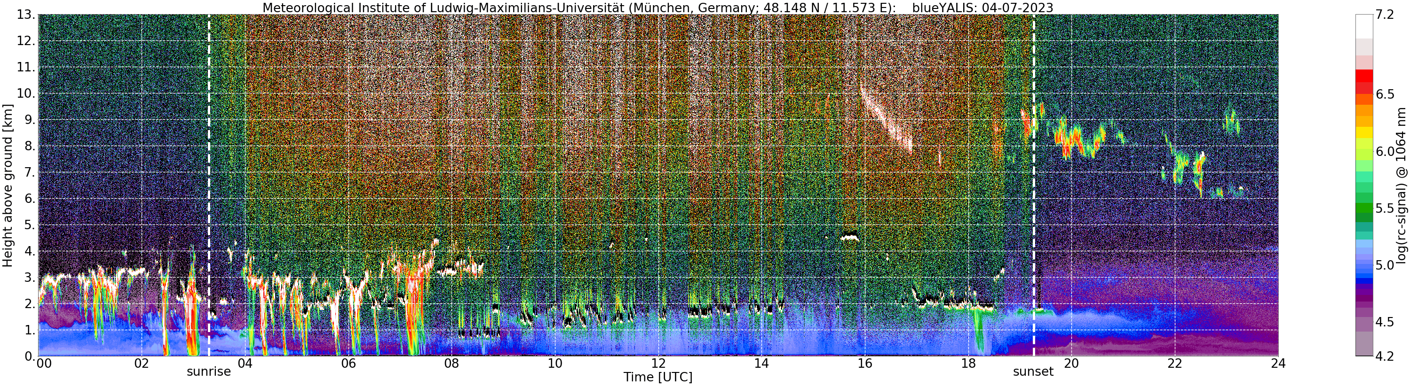Click the height tick '6.'

point(30,199)
